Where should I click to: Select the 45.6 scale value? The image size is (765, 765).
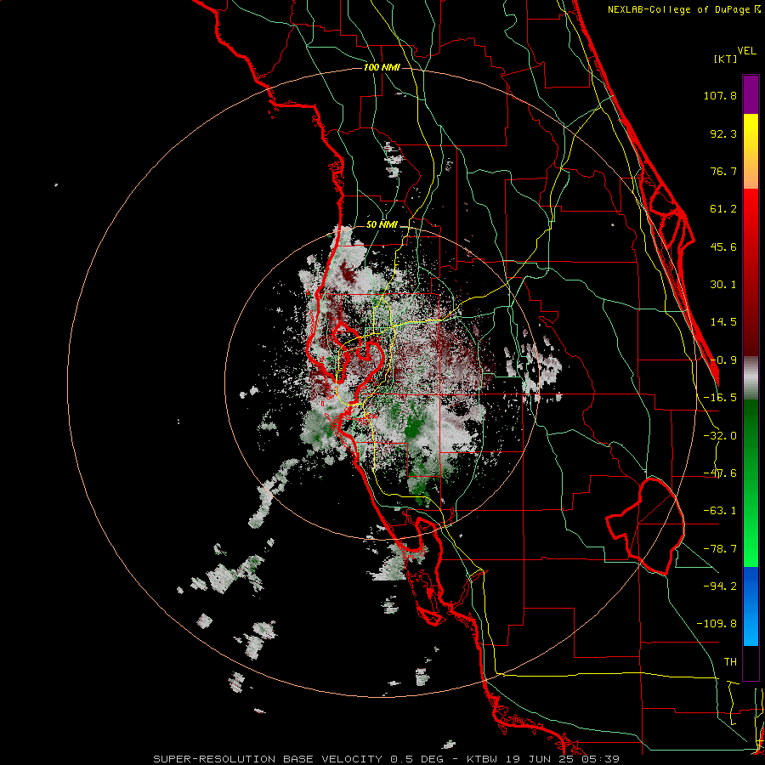(723, 246)
